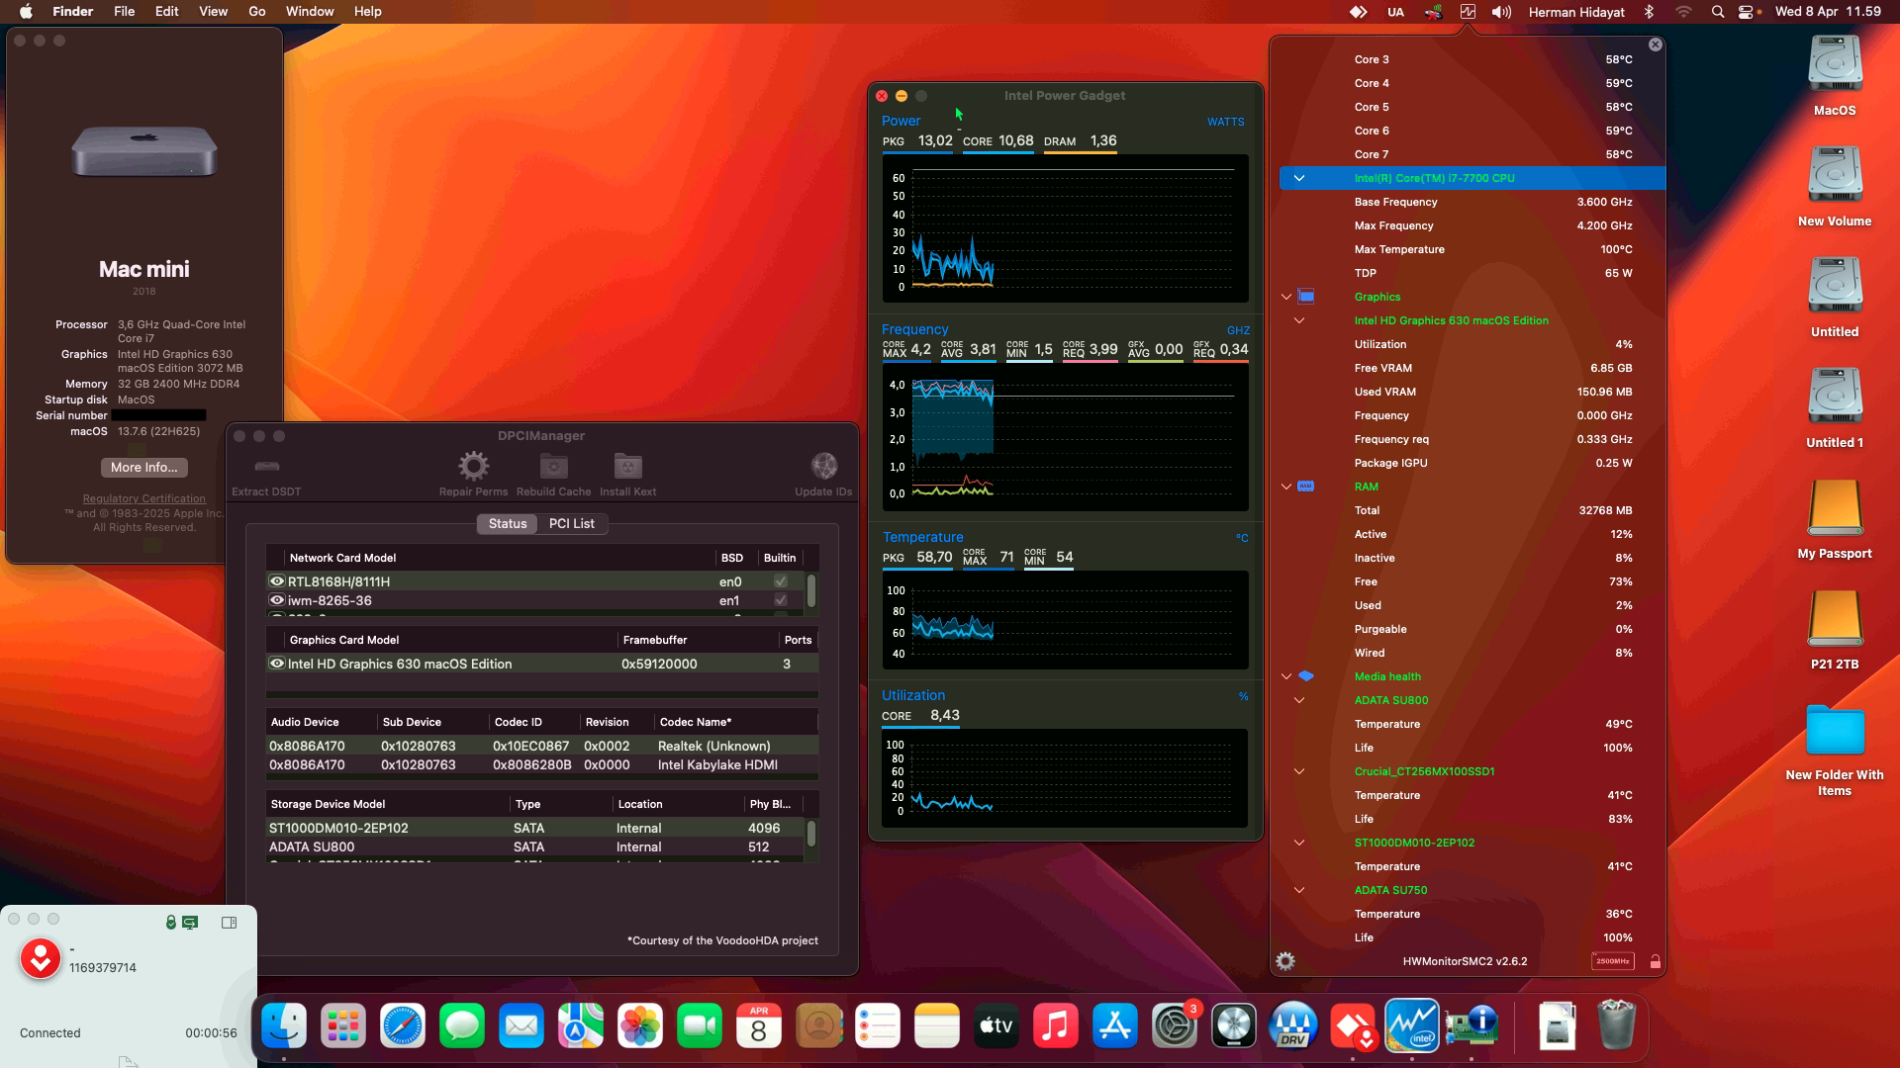Open Messages from the Dock

[x=462, y=1025]
